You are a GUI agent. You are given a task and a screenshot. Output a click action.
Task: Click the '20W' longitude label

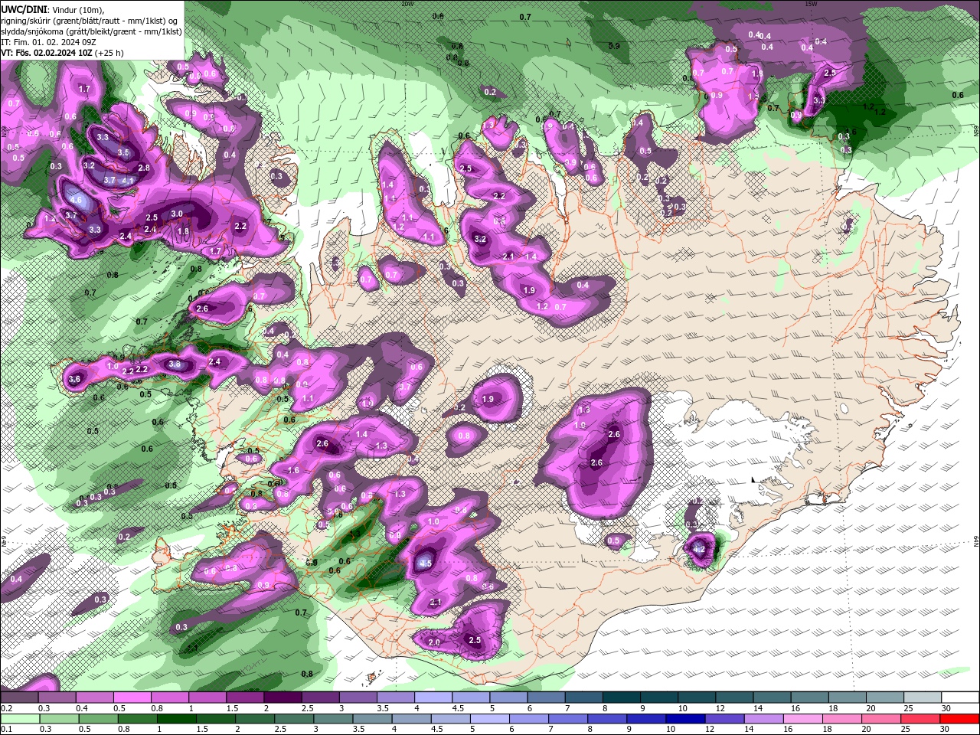point(407,4)
